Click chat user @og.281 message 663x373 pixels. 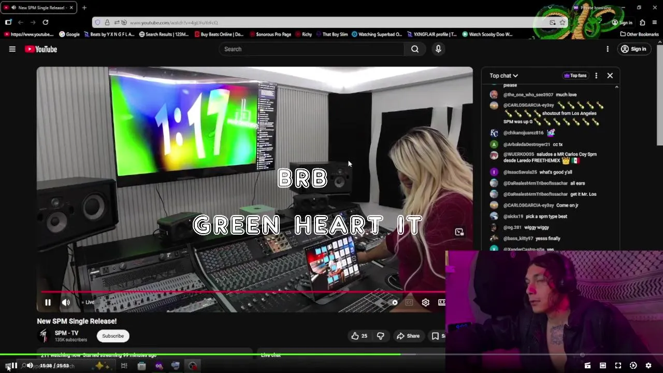tap(526, 227)
